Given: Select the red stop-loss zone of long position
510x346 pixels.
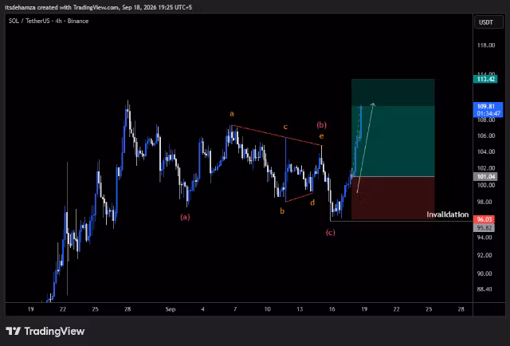Looking at the screenshot, I should pyautogui.click(x=393, y=198).
